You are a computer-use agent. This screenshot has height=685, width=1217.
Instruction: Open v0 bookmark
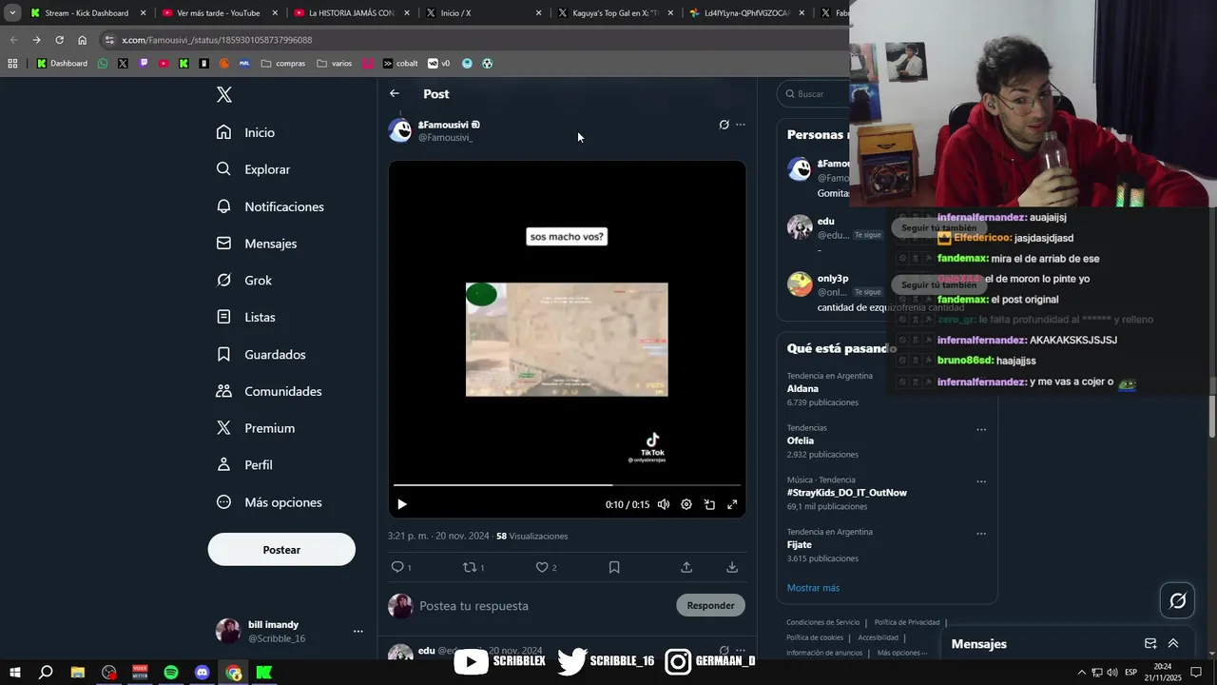point(439,64)
